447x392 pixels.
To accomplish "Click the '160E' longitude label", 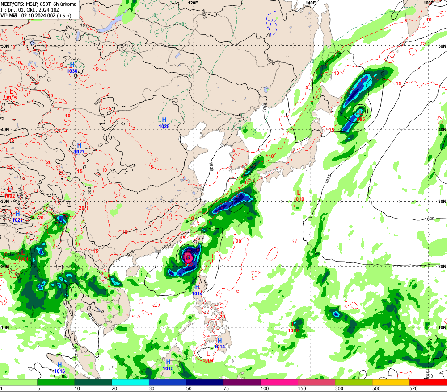I will click(428, 3).
